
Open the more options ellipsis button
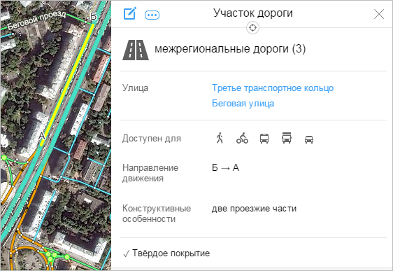coord(152,15)
